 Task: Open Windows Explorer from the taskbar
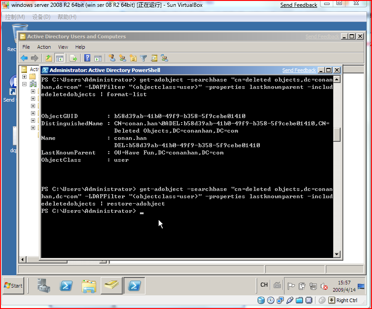[x=89, y=285]
